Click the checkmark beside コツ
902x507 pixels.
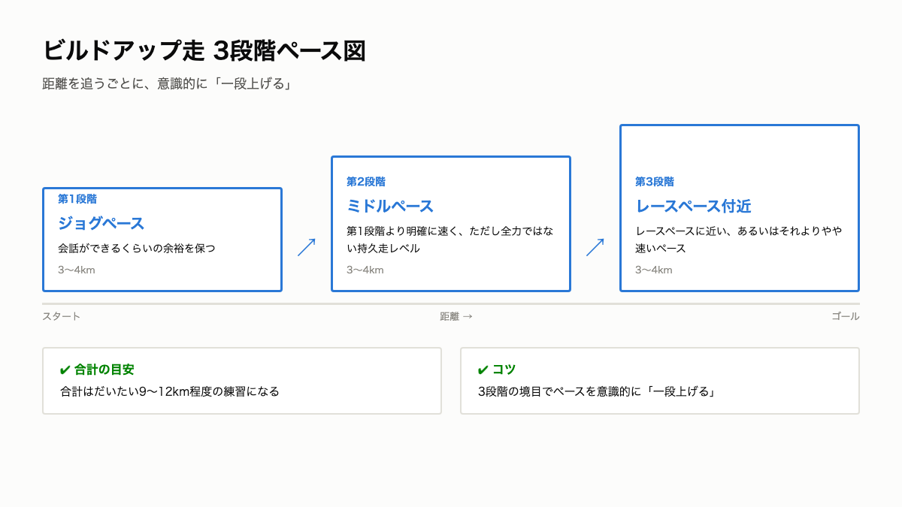(x=483, y=370)
